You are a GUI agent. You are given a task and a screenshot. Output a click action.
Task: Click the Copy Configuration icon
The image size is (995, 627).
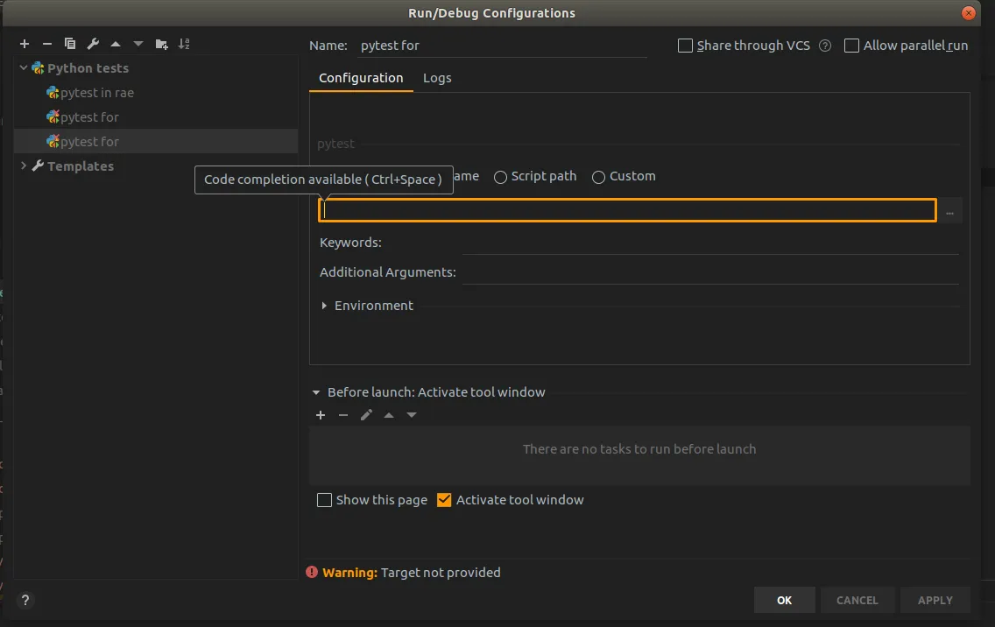point(70,44)
